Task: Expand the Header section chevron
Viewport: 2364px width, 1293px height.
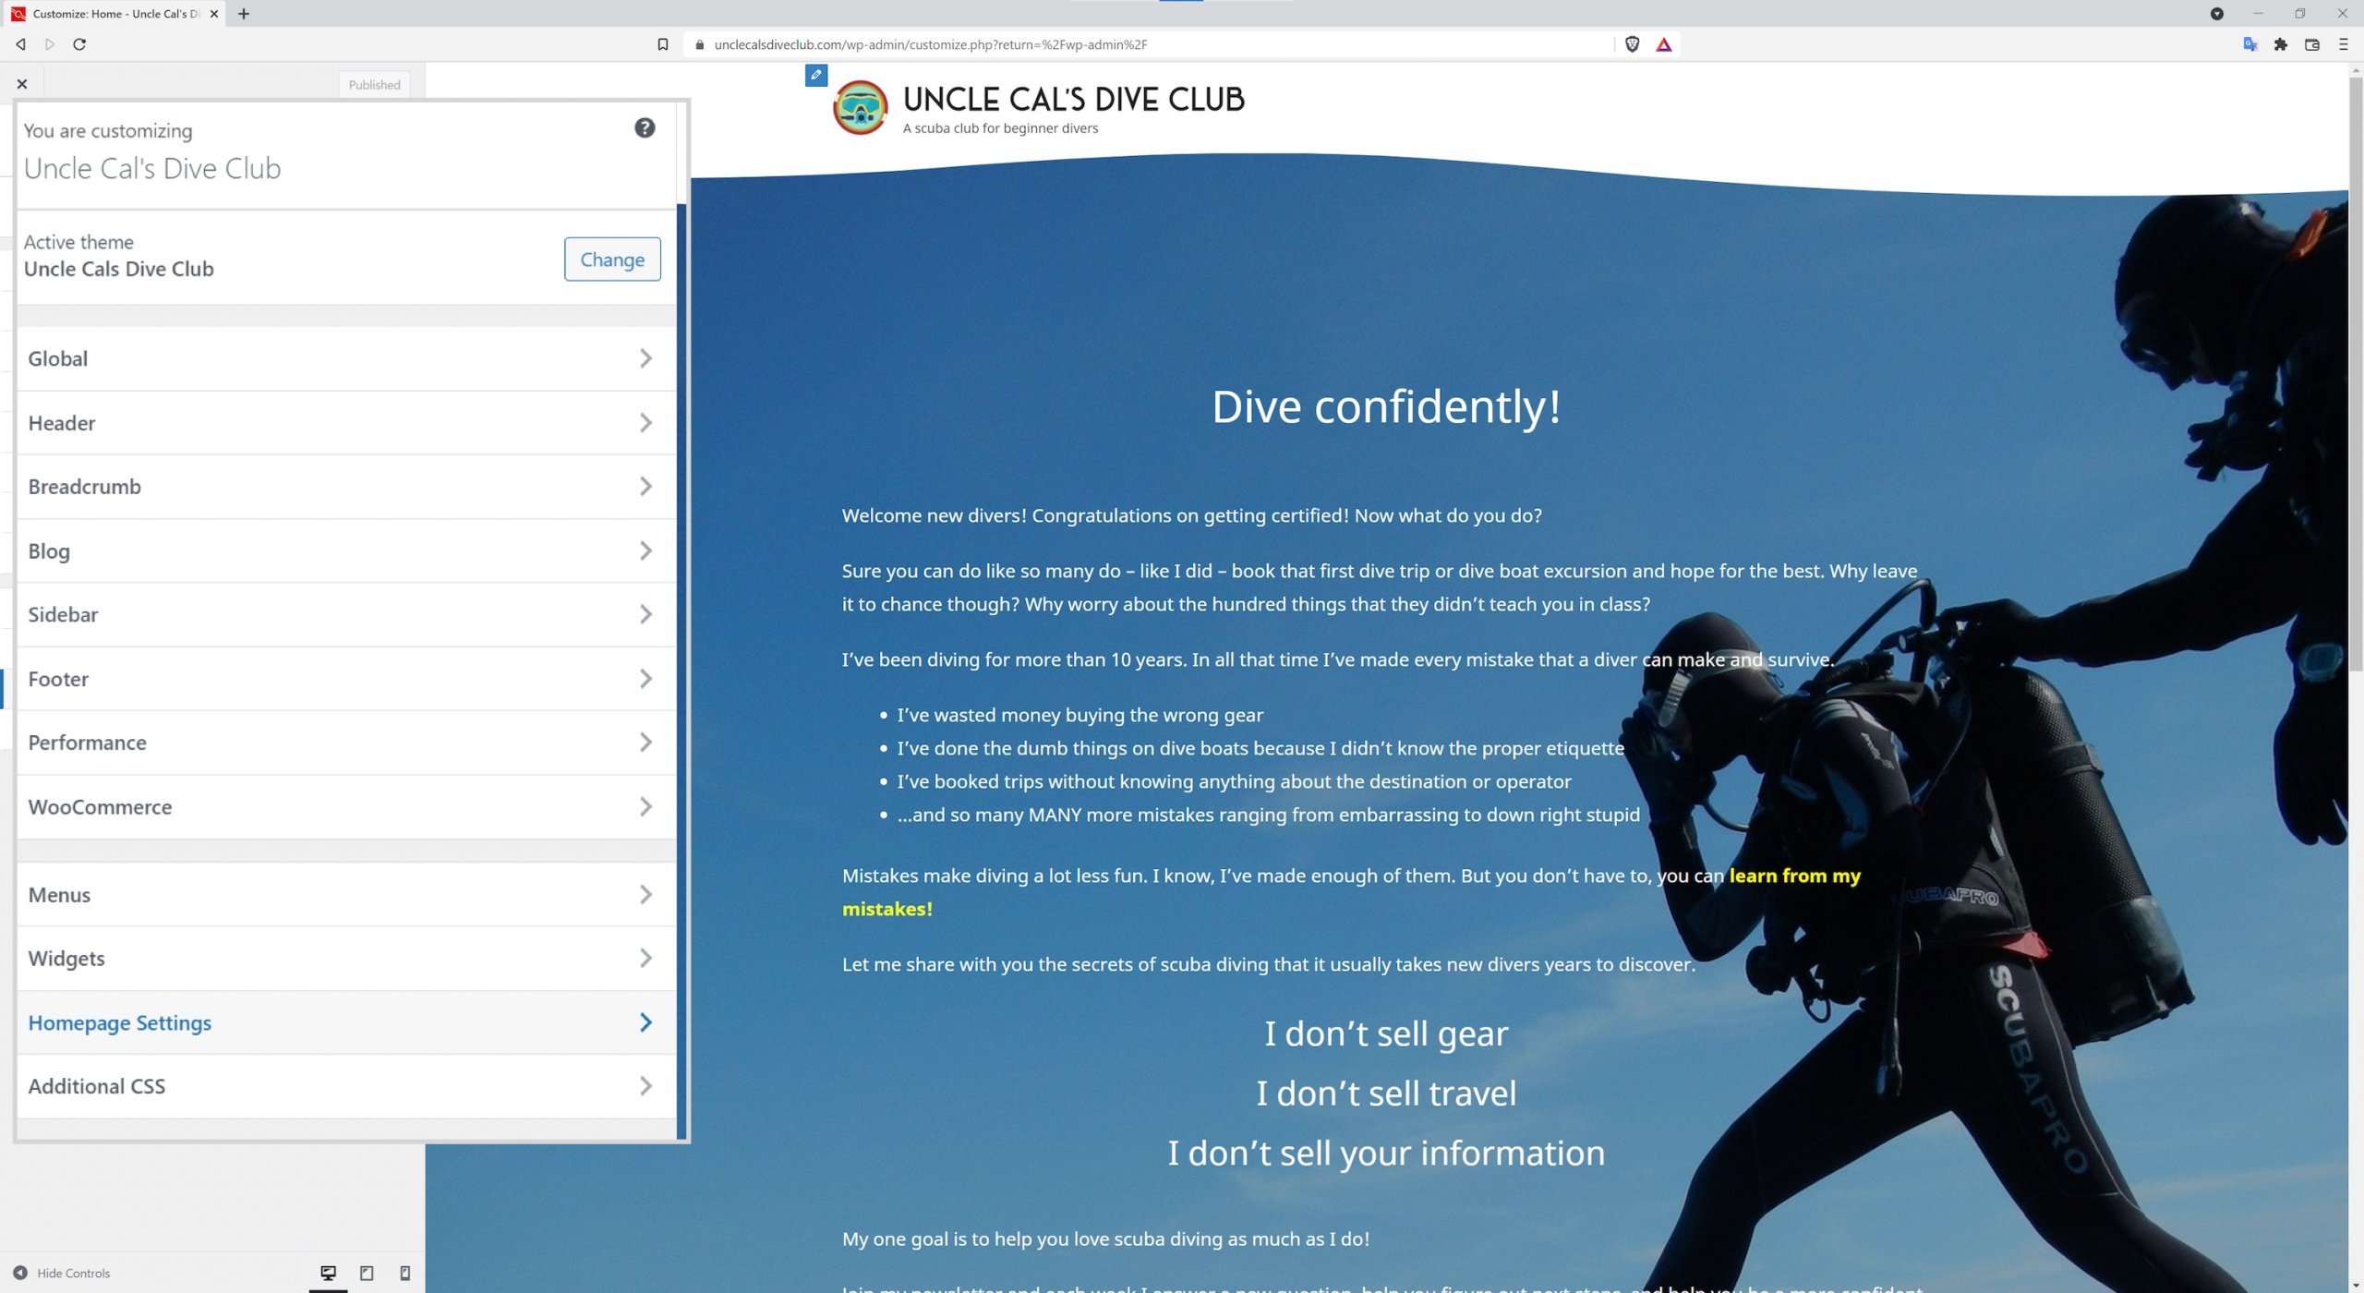Action: [x=645, y=423]
